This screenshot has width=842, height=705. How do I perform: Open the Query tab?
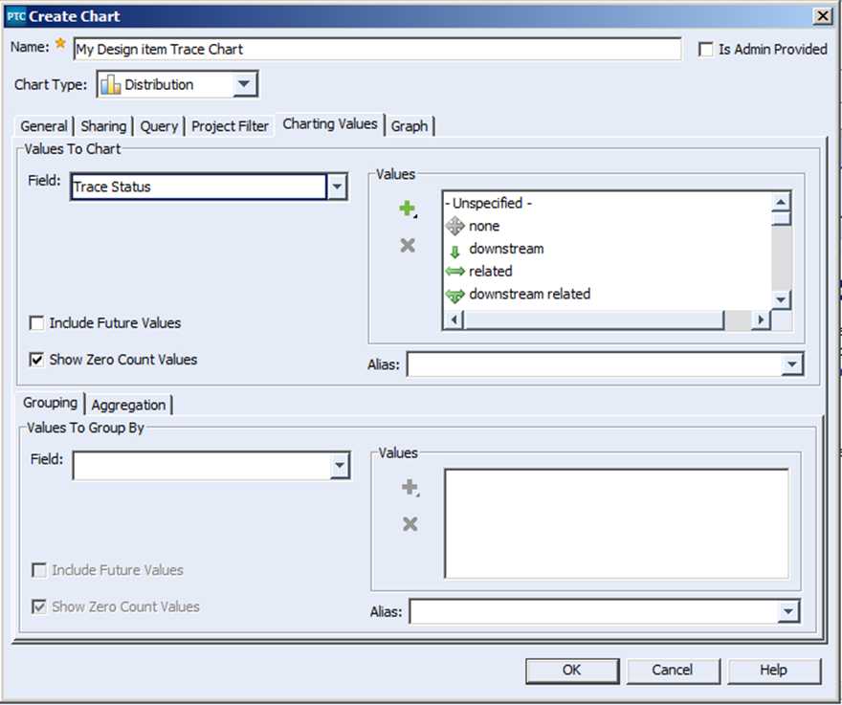tap(159, 126)
